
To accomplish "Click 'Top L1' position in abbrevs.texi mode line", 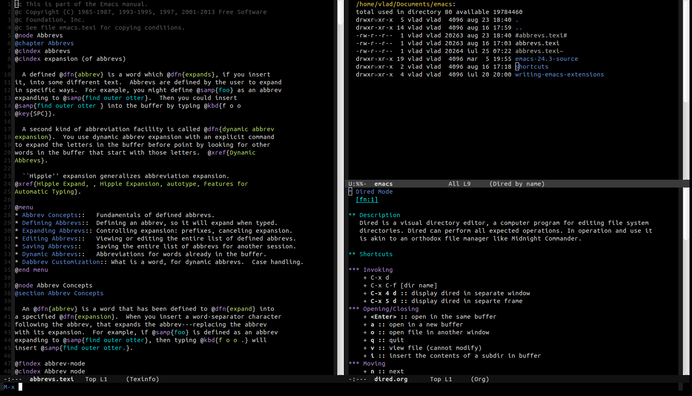I will coord(96,379).
